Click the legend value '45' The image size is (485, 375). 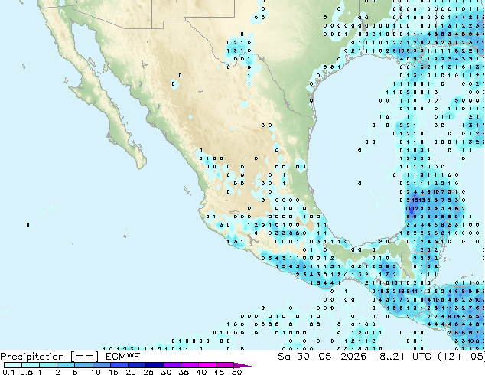tap(219, 372)
